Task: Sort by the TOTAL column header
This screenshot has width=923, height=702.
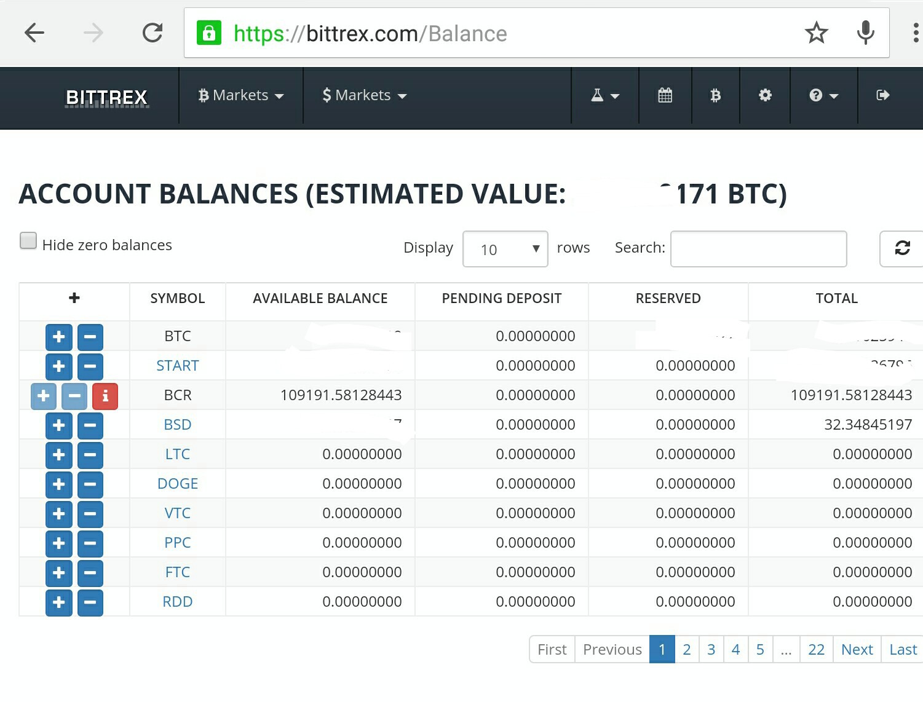Action: pos(836,298)
